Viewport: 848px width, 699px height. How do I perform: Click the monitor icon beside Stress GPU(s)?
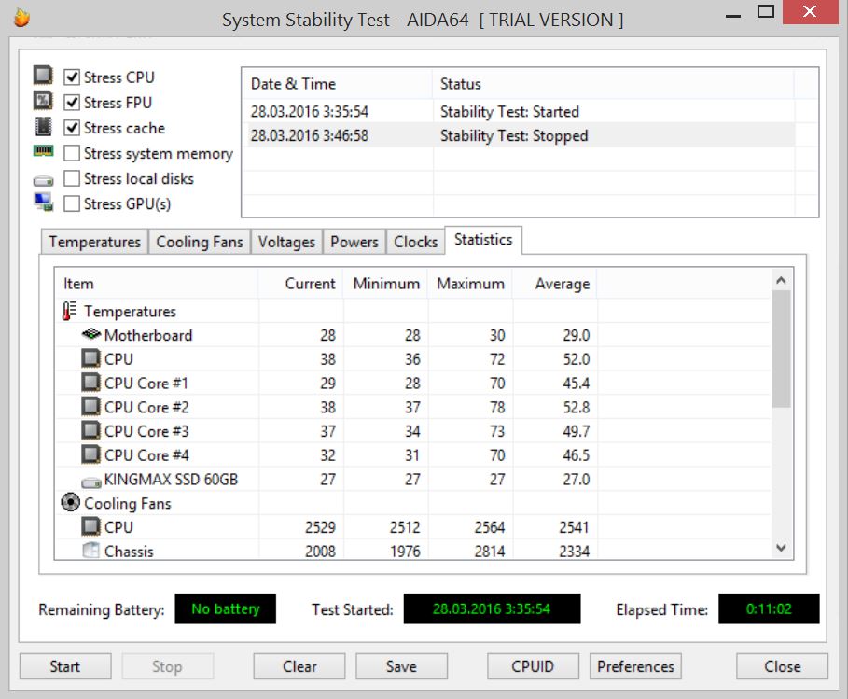click(43, 203)
